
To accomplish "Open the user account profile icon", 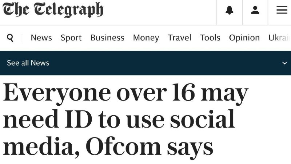I will click(255, 10).
